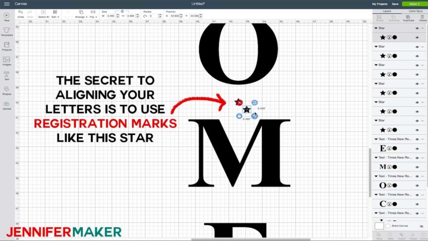Hide the Text group above the M layer
Screen dimensions: 428x241
pyautogui.click(x=417, y=158)
